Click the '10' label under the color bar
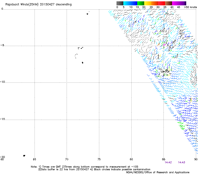The width and height of the screenshot is (198, 174). (131, 7)
